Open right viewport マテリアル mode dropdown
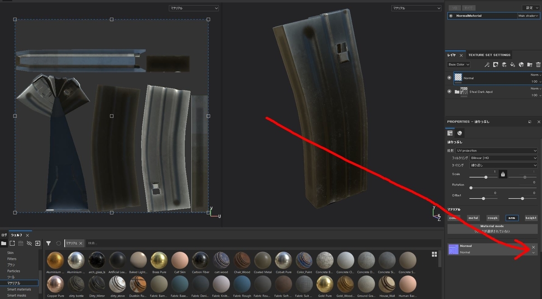The width and height of the screenshot is (542, 299). tap(416, 8)
